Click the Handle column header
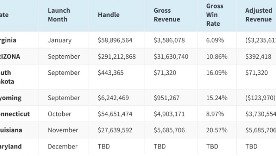The width and height of the screenshot is (276, 156). pos(109,15)
